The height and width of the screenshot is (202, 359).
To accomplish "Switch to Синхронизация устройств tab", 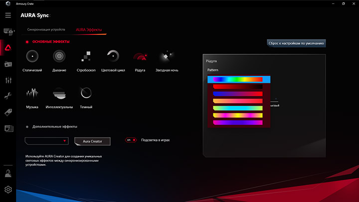I will (x=46, y=29).
